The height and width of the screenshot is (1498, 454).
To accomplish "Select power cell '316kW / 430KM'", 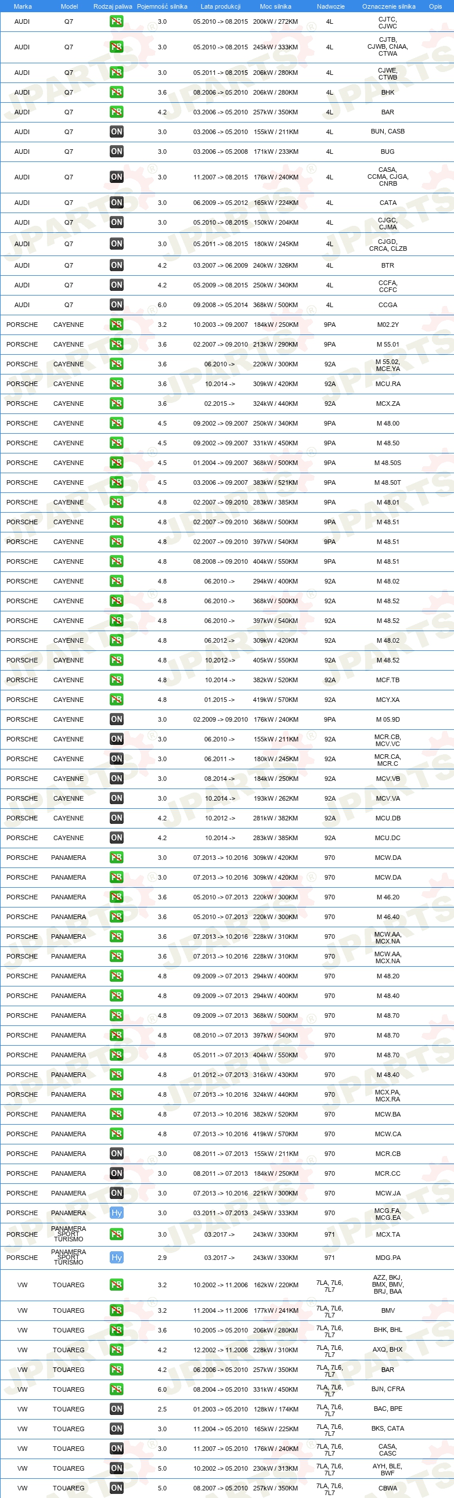I will [x=276, y=1075].
